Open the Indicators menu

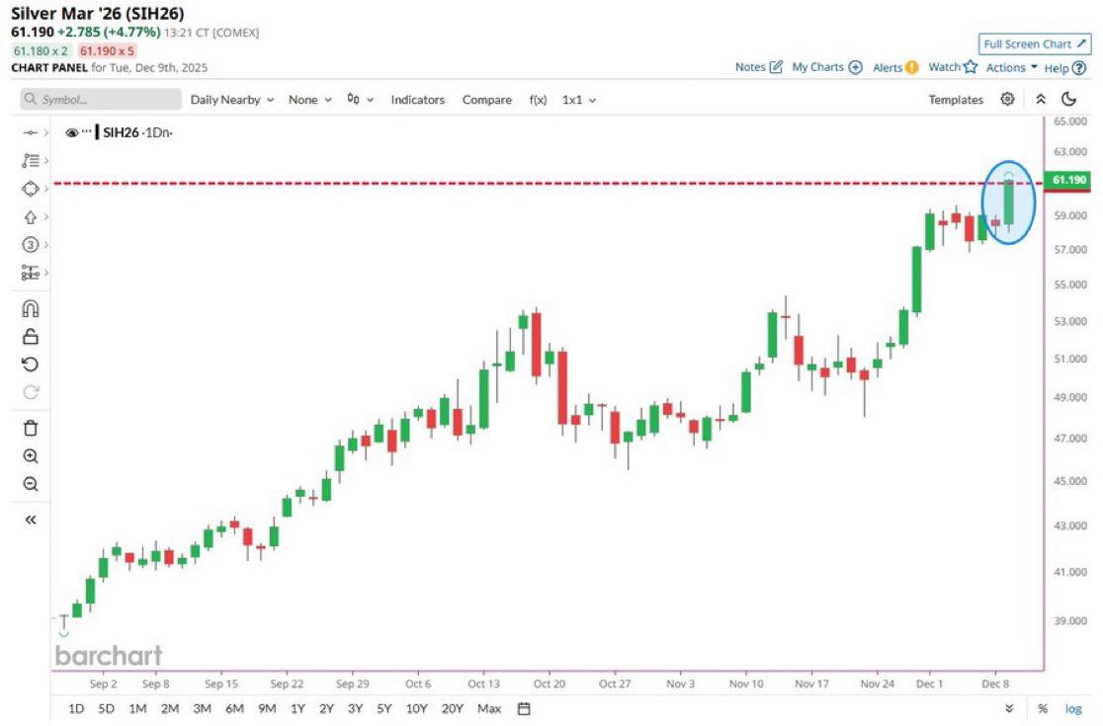pos(417,100)
